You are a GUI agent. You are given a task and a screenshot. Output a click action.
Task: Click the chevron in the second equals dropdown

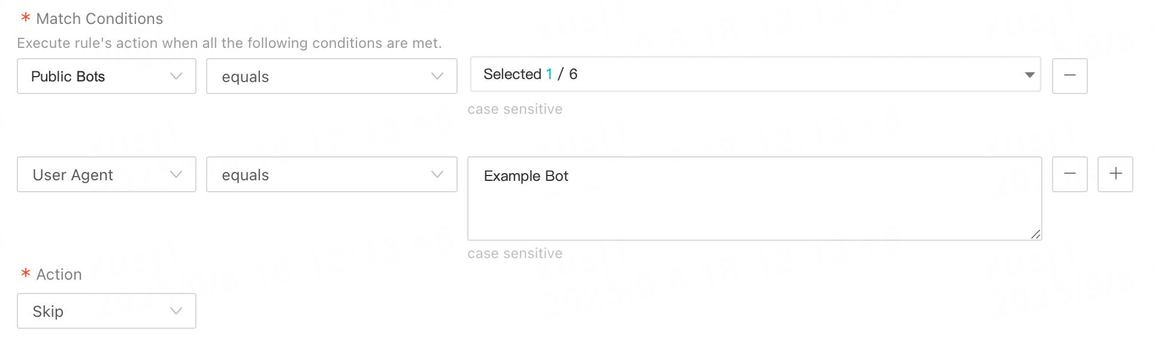(437, 174)
